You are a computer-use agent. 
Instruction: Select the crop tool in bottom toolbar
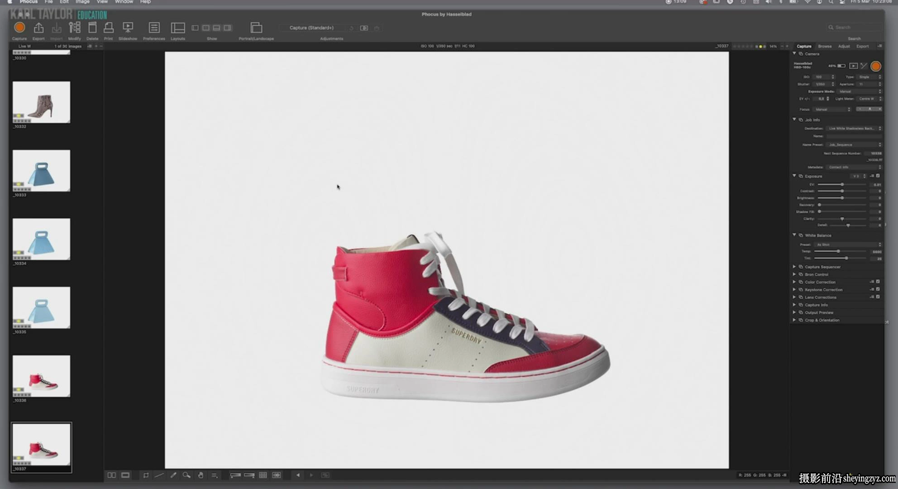[146, 475]
